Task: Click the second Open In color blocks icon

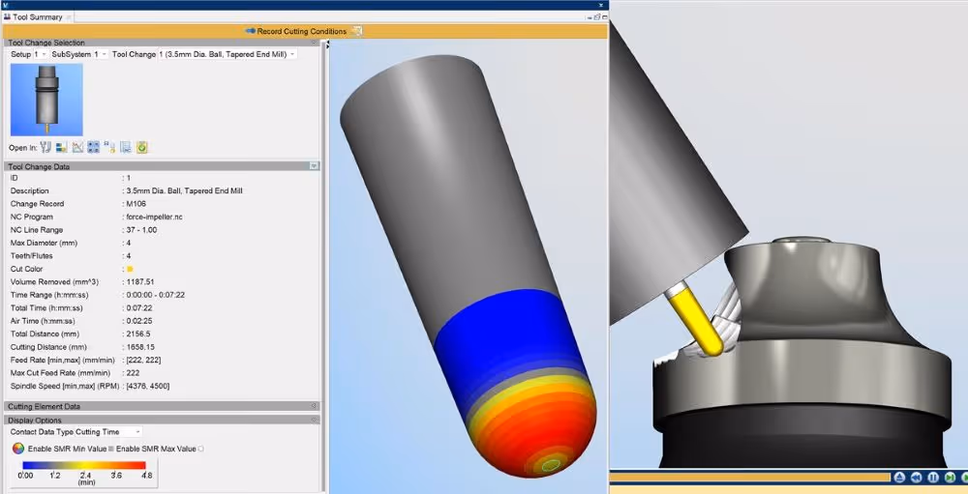Action: [61, 147]
